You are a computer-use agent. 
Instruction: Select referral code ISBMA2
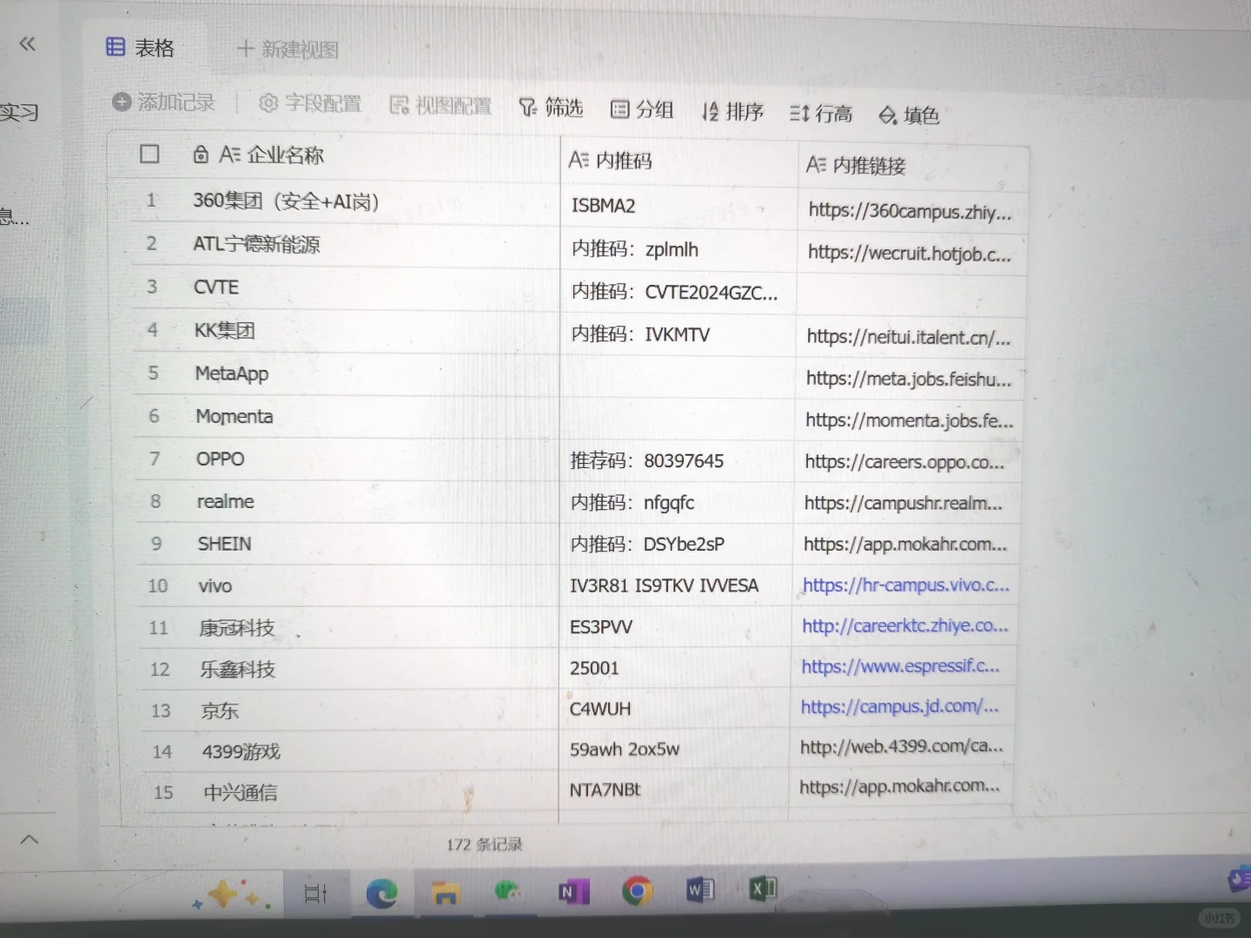coord(604,206)
